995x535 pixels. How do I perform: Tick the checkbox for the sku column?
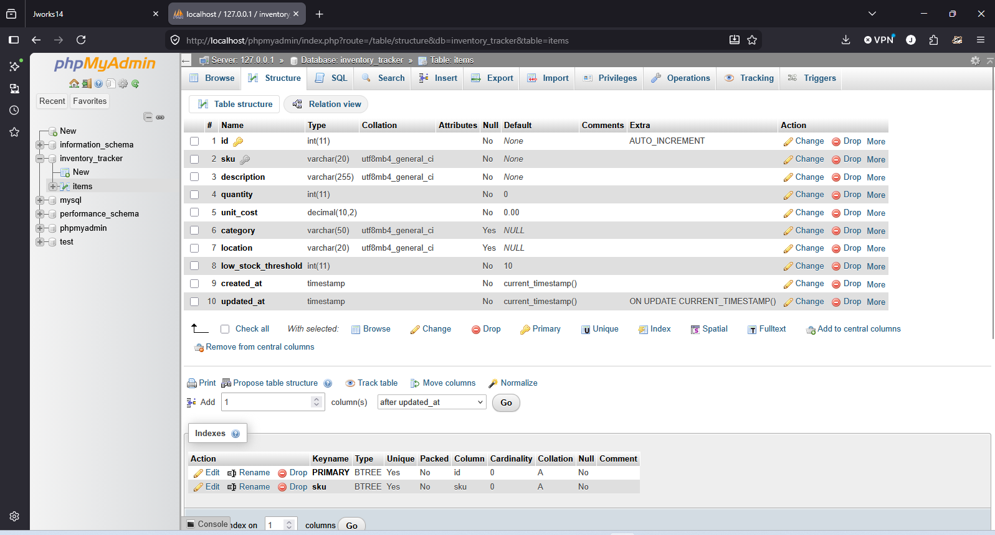click(194, 159)
